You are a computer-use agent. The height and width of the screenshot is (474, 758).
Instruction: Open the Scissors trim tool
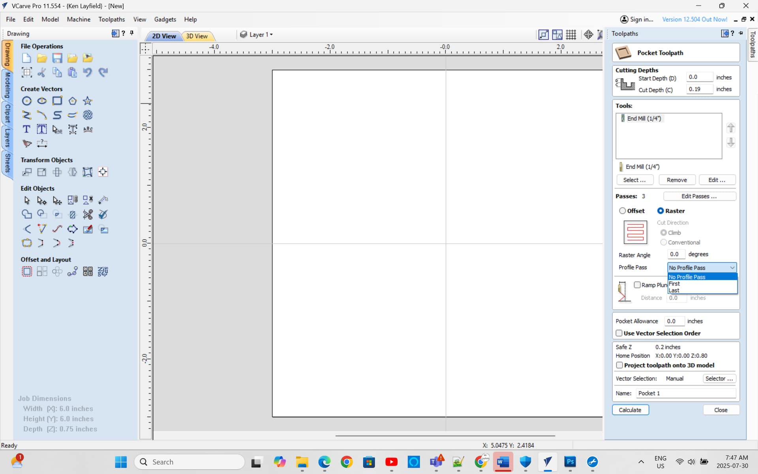click(x=88, y=214)
